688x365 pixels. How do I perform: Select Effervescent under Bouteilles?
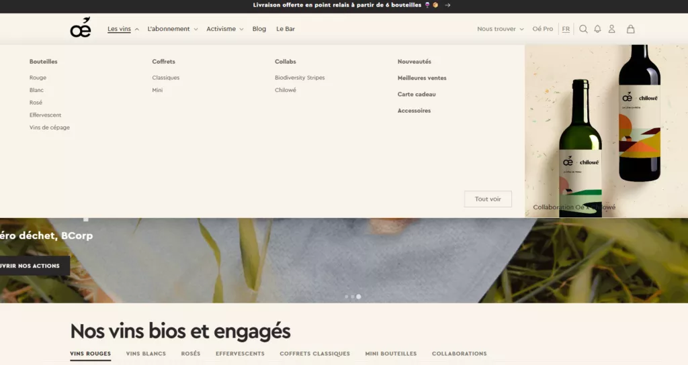[x=45, y=115]
